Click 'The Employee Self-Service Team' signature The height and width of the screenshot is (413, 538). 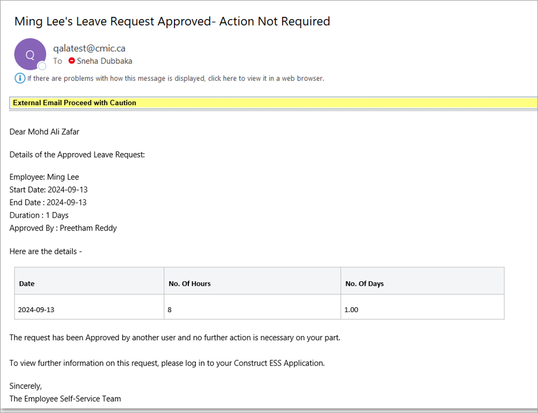tap(65, 399)
